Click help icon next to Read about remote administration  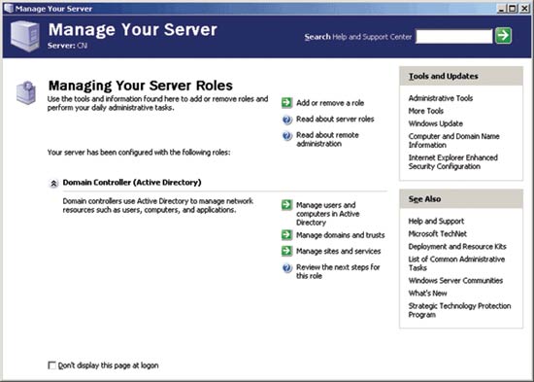click(x=287, y=136)
